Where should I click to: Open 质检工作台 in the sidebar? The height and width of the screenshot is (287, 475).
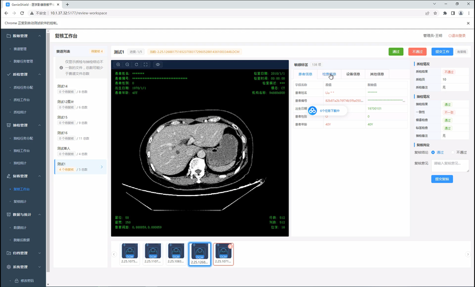(x=21, y=100)
